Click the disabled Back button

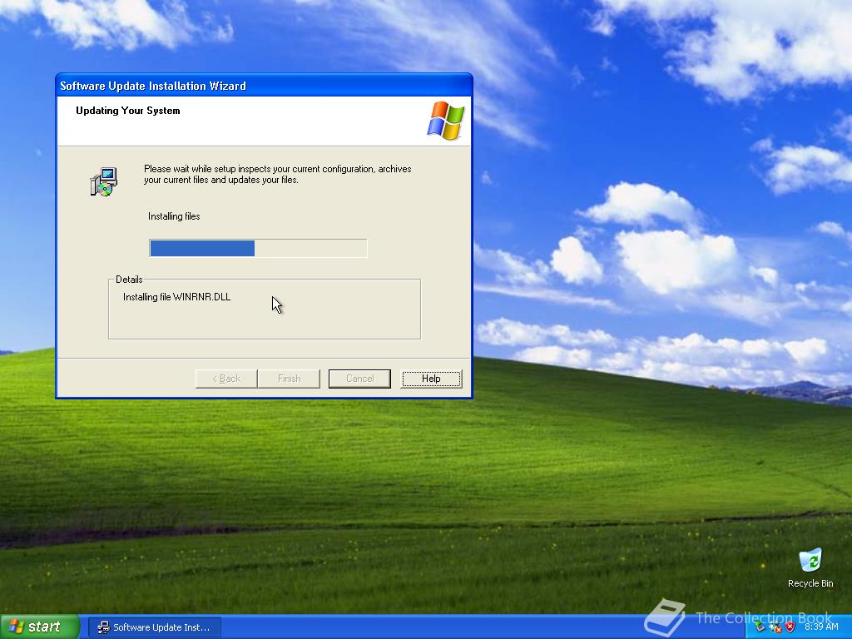click(226, 379)
